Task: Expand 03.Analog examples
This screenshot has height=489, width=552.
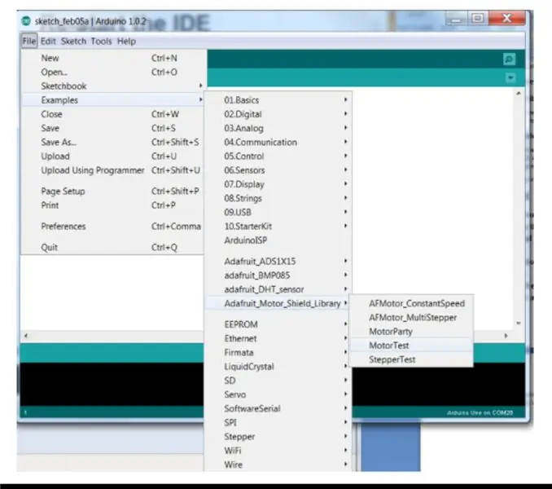Action: [x=278, y=128]
